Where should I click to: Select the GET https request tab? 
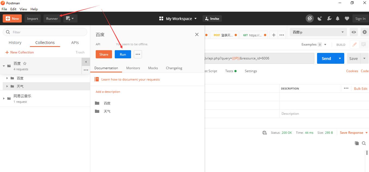[254, 35]
